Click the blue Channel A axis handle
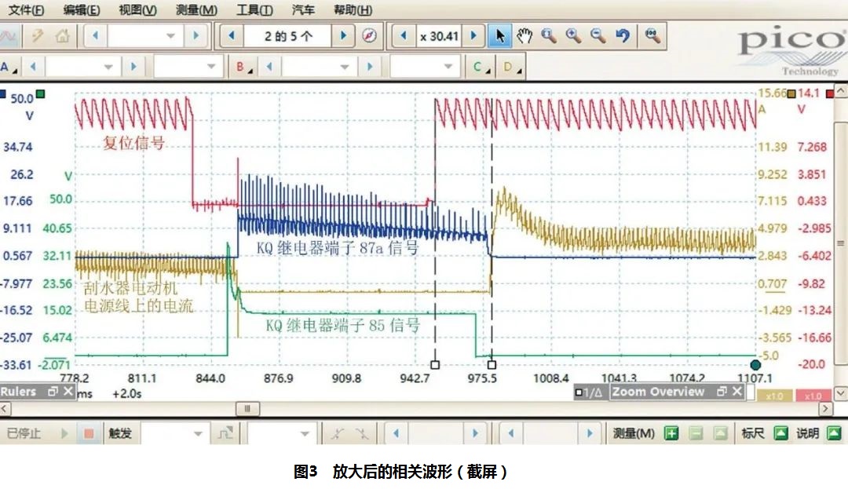The width and height of the screenshot is (848, 489). (2, 93)
